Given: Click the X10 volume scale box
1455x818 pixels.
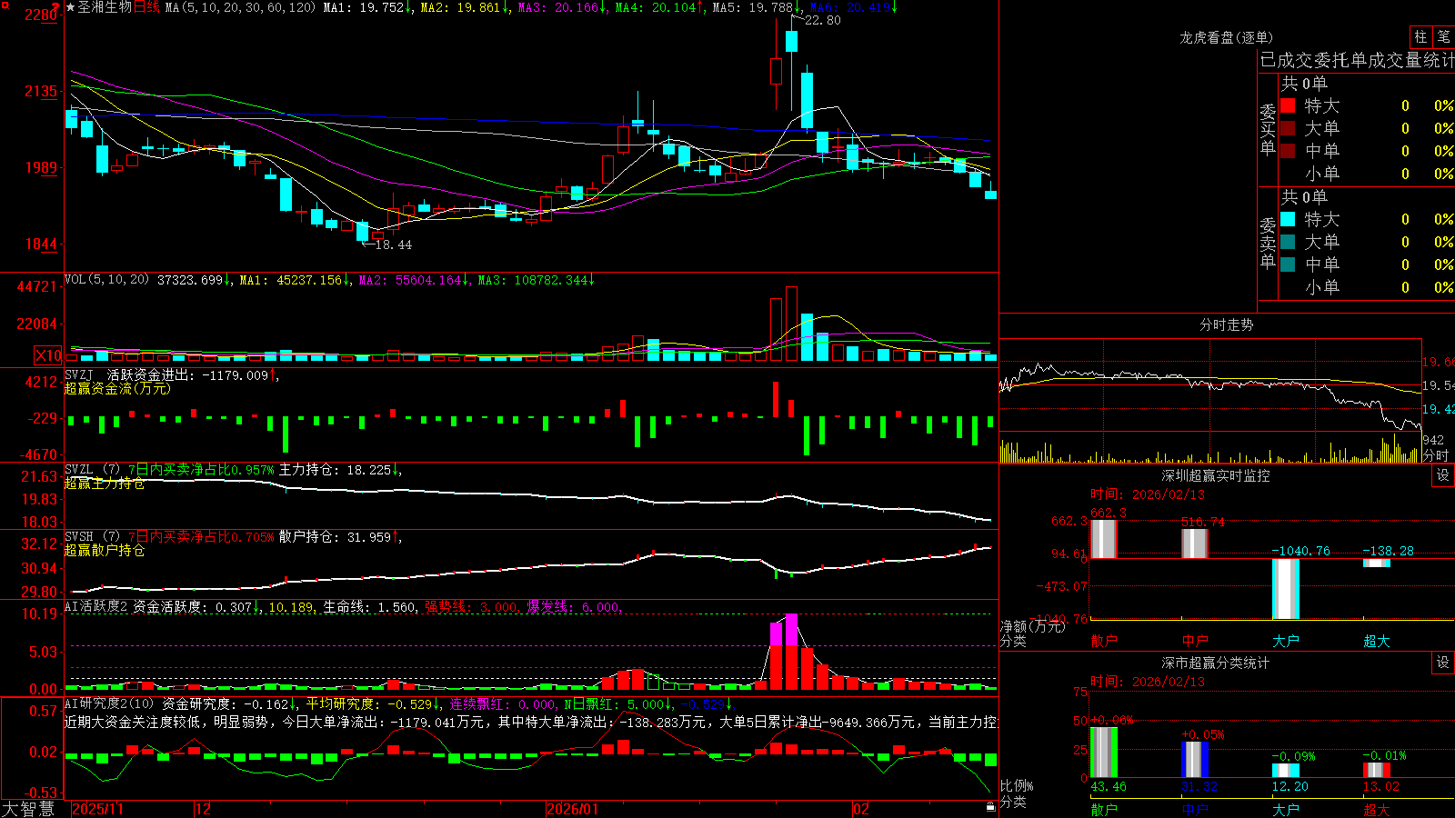Looking at the screenshot, I should click(x=48, y=355).
